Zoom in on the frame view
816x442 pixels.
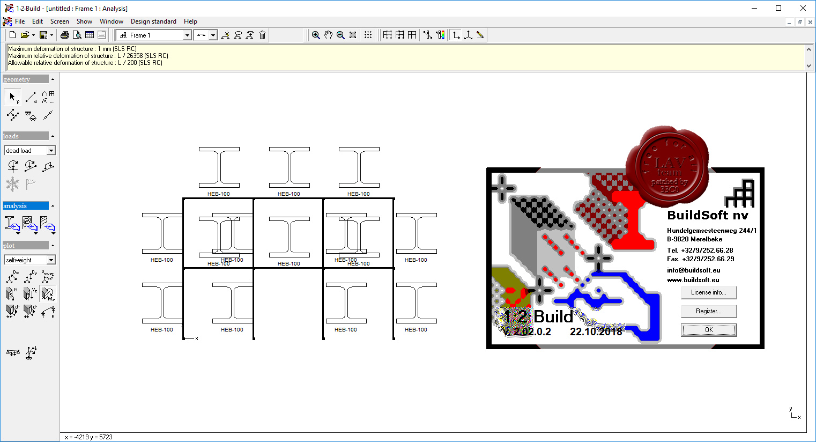point(316,35)
